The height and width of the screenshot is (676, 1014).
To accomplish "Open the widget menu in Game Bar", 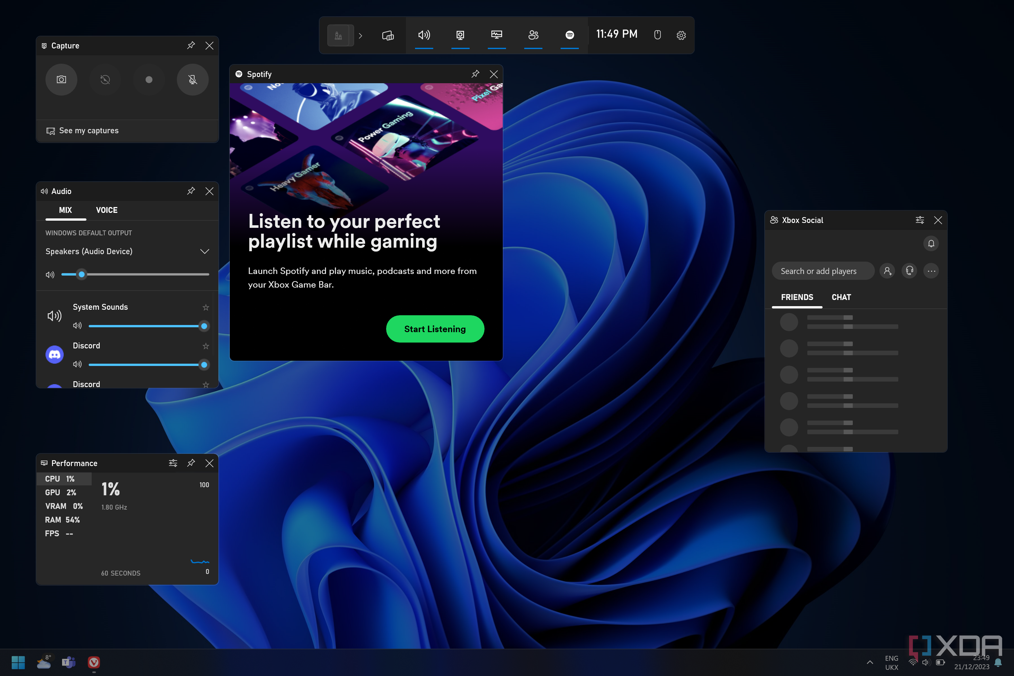I will point(388,35).
